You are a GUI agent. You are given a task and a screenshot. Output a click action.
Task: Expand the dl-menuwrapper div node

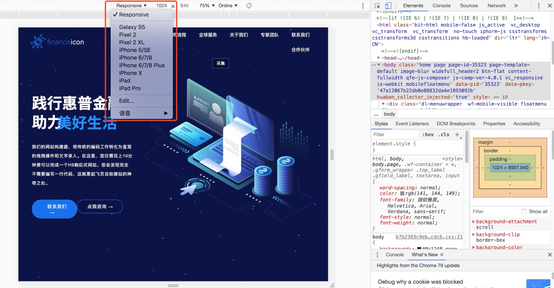384,104
